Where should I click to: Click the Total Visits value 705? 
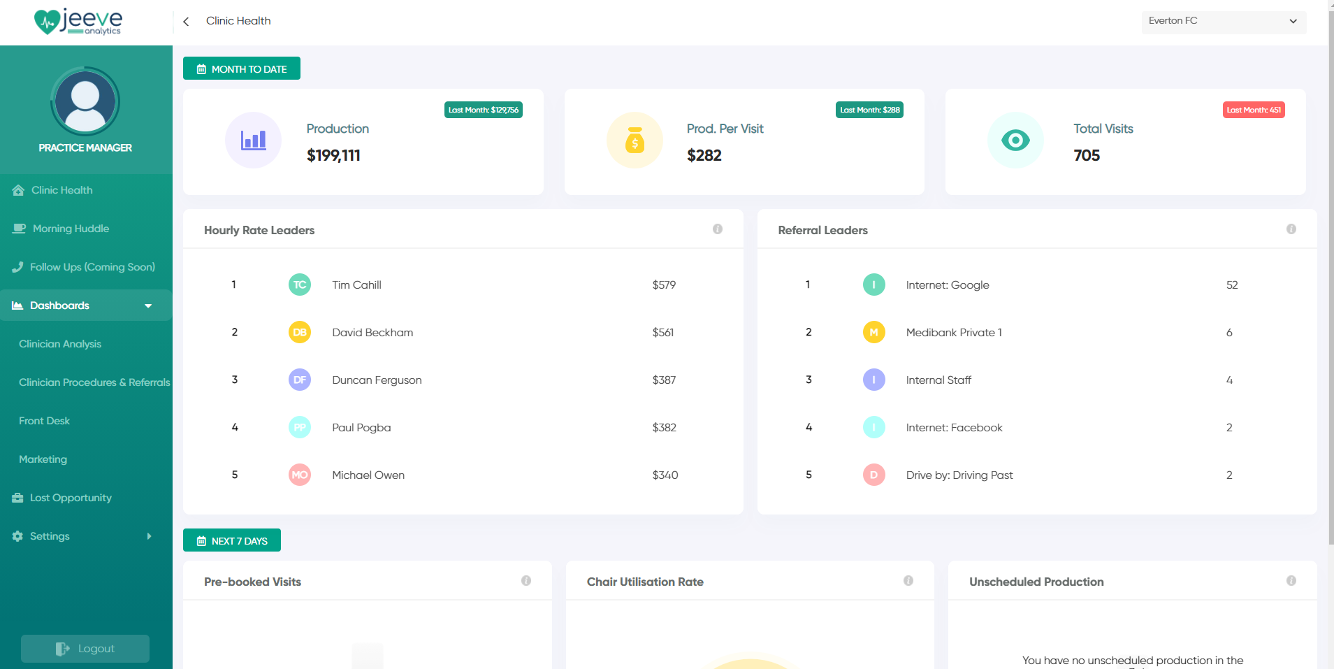[1087, 155]
